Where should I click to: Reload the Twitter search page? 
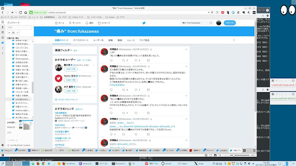click(x=20, y=12)
